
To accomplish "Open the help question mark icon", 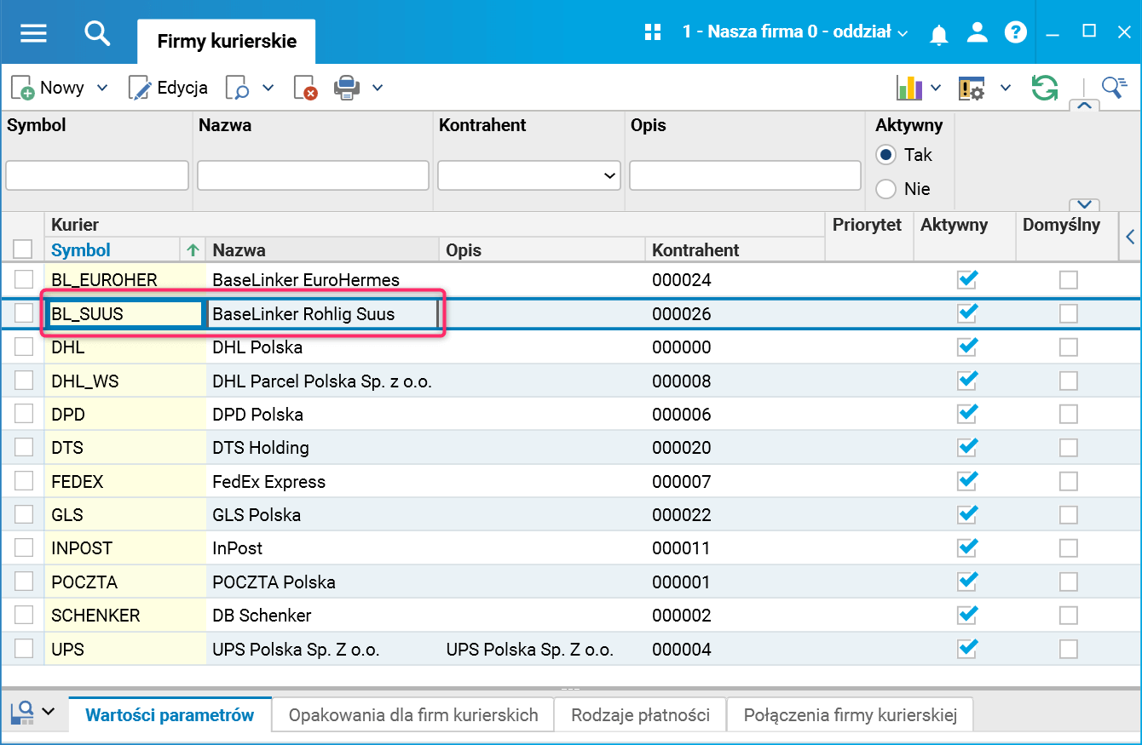I will click(x=1015, y=32).
